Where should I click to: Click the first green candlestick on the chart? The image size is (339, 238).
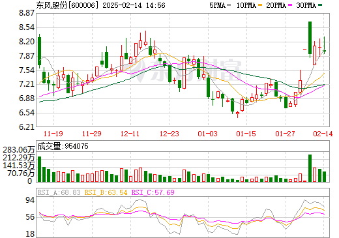pos(39,52)
